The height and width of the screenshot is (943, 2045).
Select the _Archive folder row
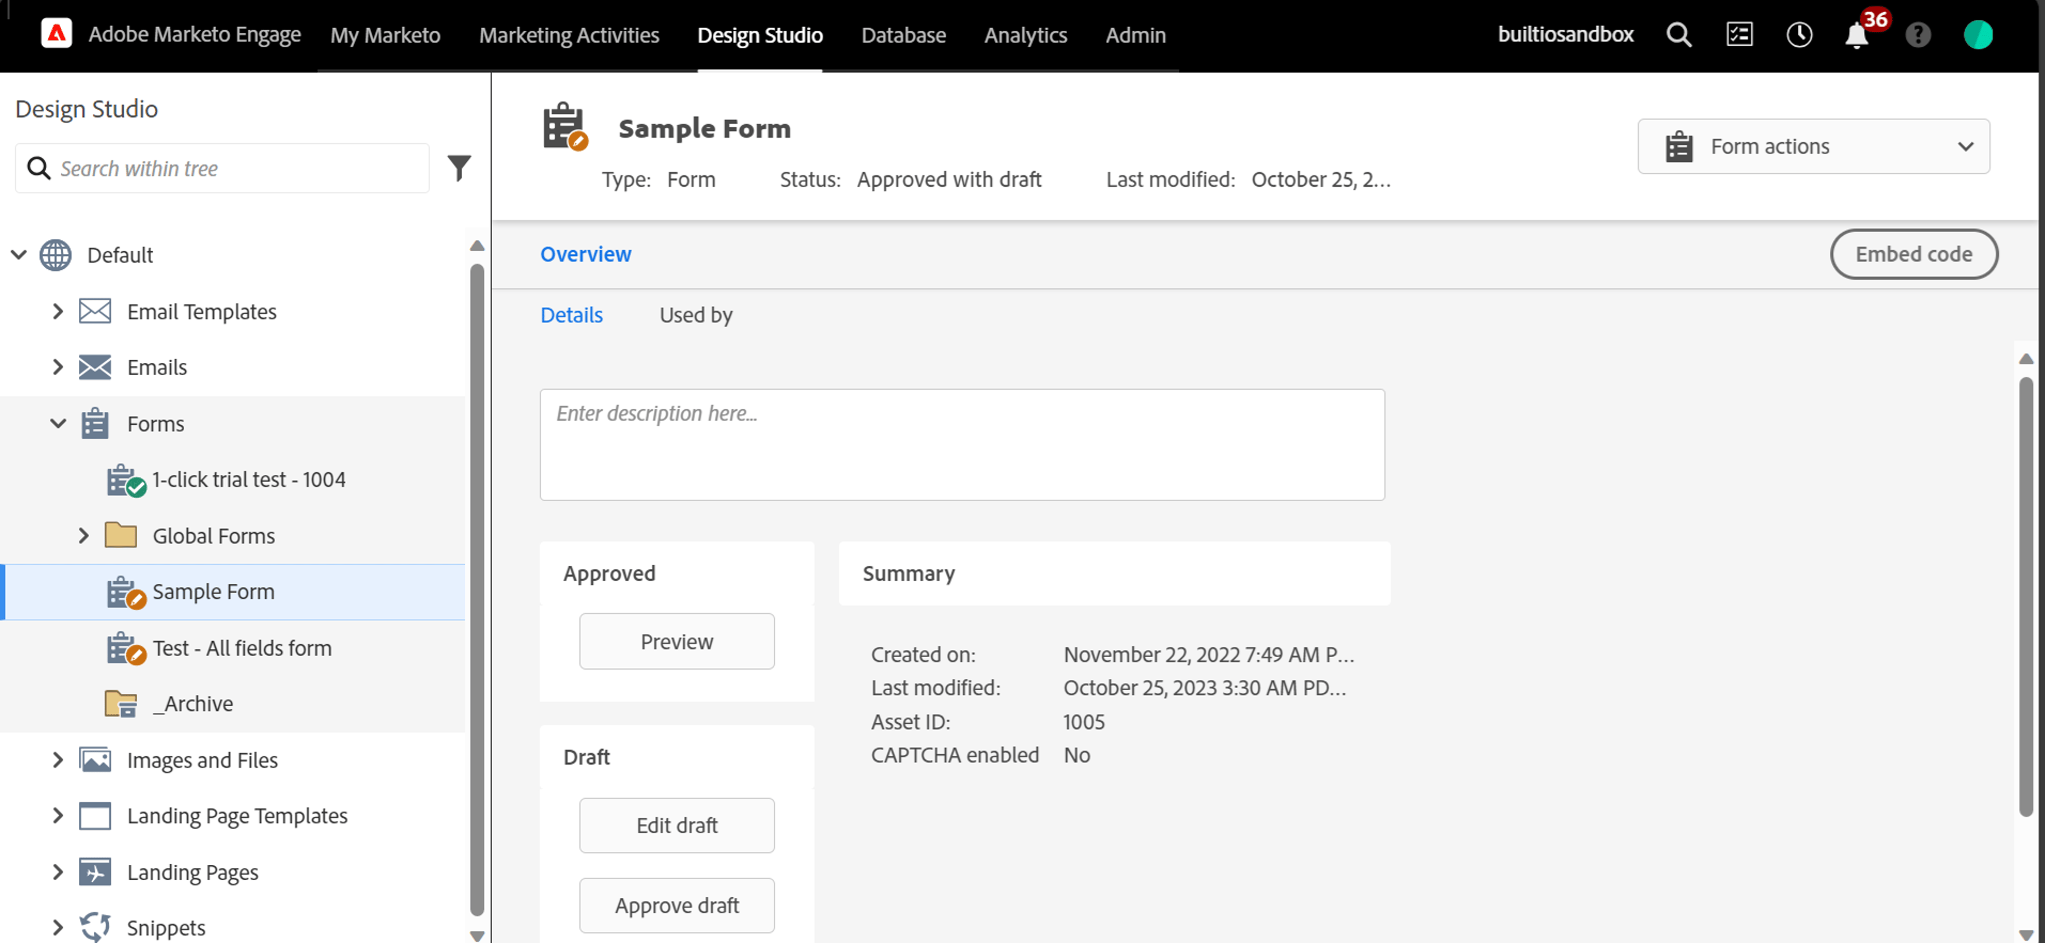(233, 704)
